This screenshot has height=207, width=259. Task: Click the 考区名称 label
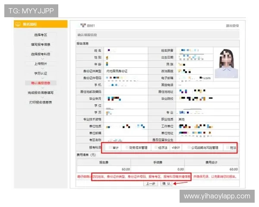point(95,140)
